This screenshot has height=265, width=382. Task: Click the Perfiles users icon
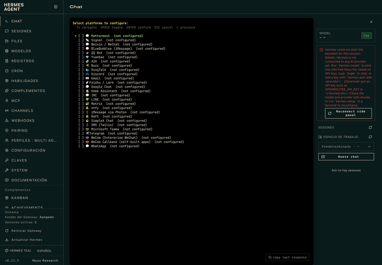point(7,140)
